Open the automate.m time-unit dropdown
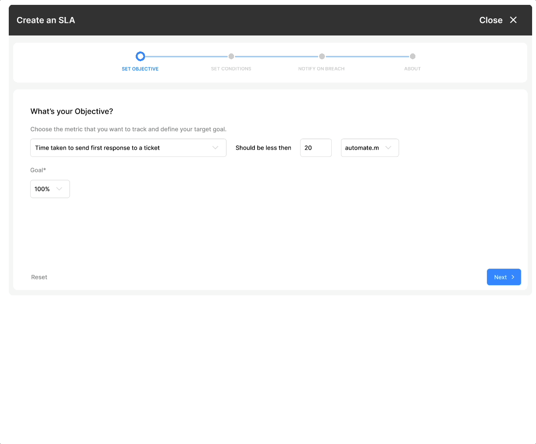Screen dimensions: 536x444 (370, 148)
